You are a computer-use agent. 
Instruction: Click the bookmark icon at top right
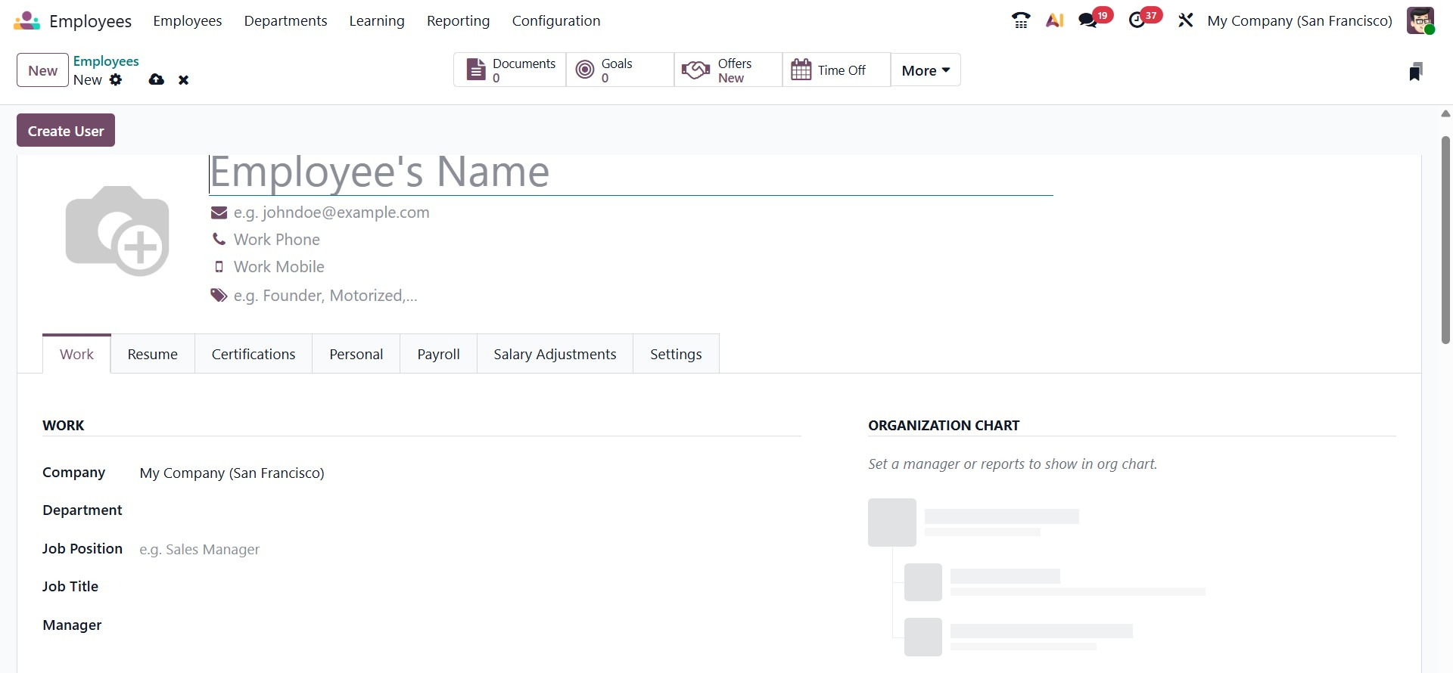(1416, 71)
